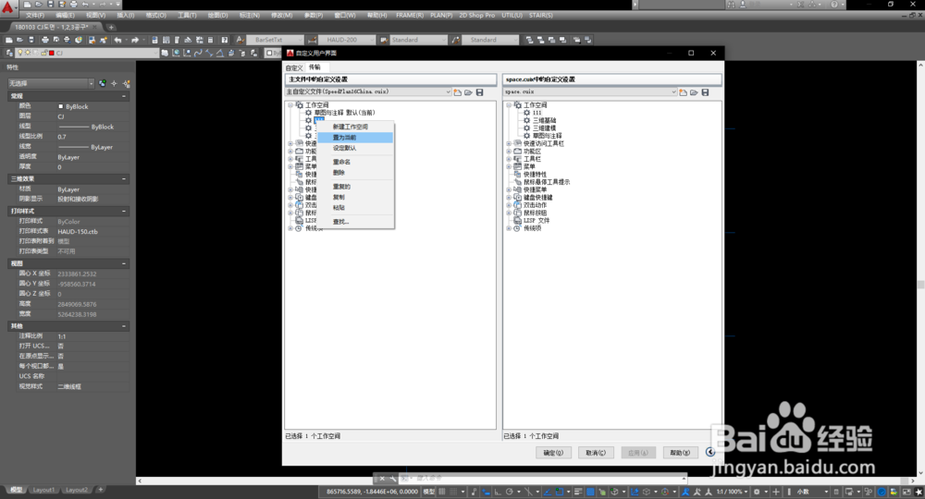
Task: Open customization file in right pane
Action: [x=695, y=92]
